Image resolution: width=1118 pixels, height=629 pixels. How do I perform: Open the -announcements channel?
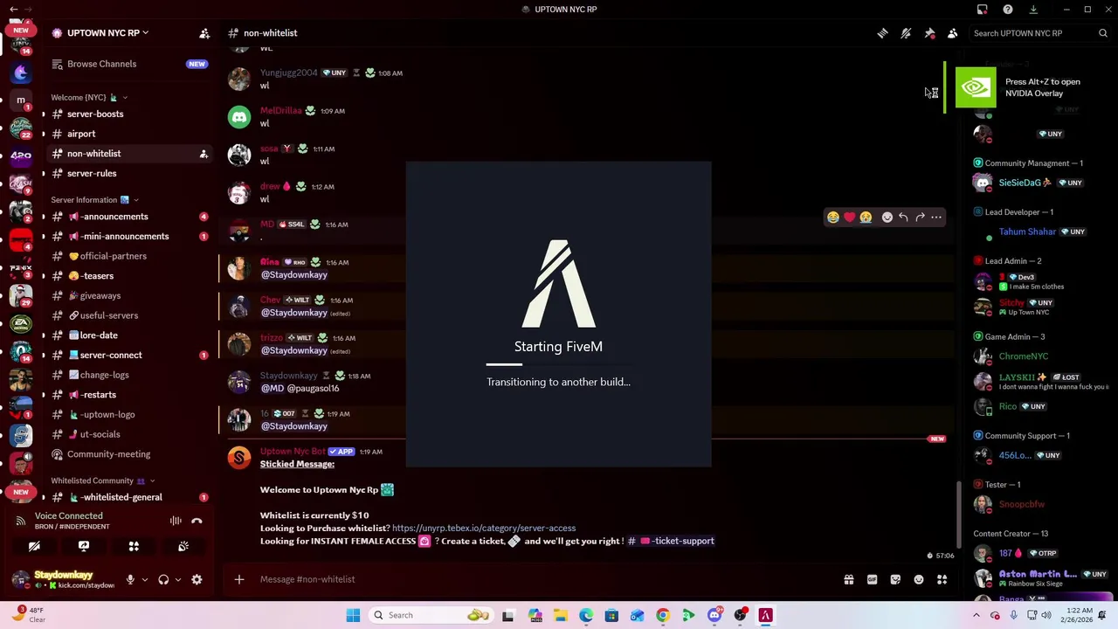[x=114, y=217]
